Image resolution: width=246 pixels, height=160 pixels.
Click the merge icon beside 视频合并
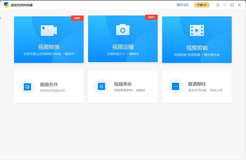[27, 87]
